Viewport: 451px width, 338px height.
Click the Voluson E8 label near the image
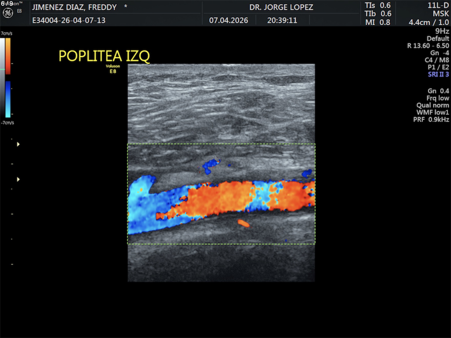113,69
